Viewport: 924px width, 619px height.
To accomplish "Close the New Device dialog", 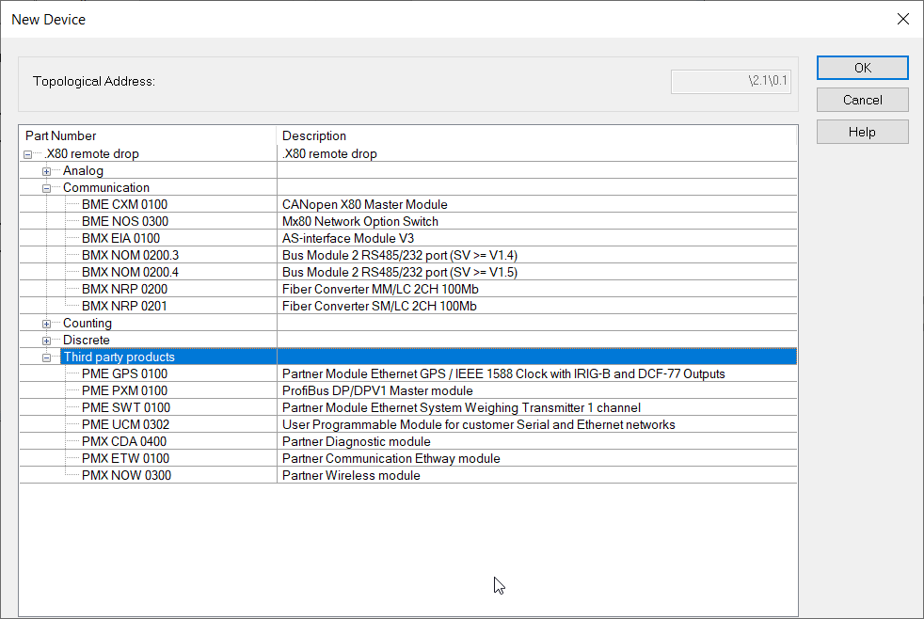I will 902,19.
